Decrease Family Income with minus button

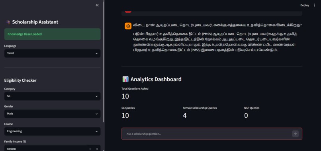(x=90, y=149)
